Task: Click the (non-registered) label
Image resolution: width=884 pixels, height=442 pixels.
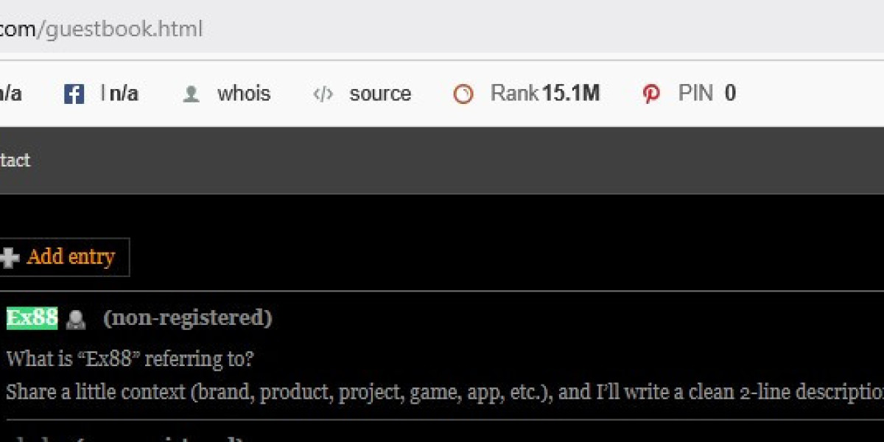Action: tap(188, 318)
